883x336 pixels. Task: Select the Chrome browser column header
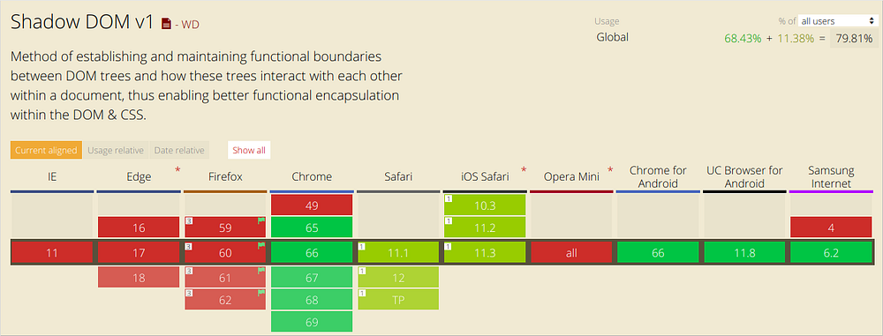point(312,176)
